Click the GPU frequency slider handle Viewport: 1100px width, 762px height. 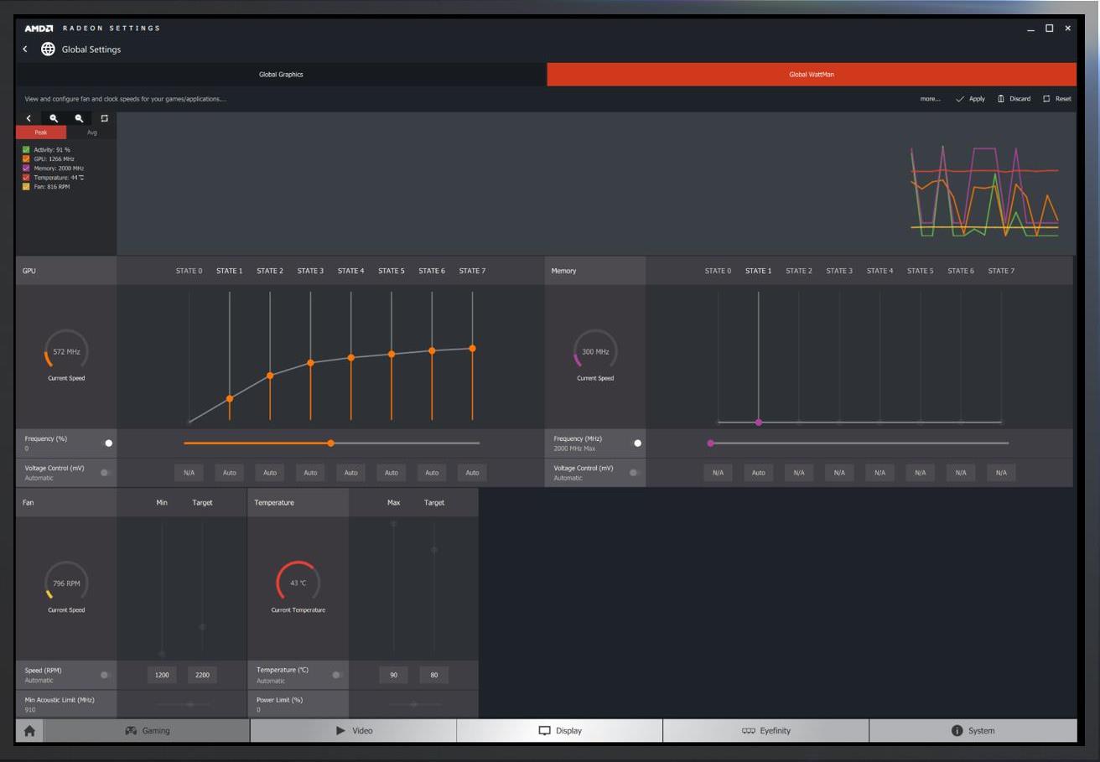[330, 443]
